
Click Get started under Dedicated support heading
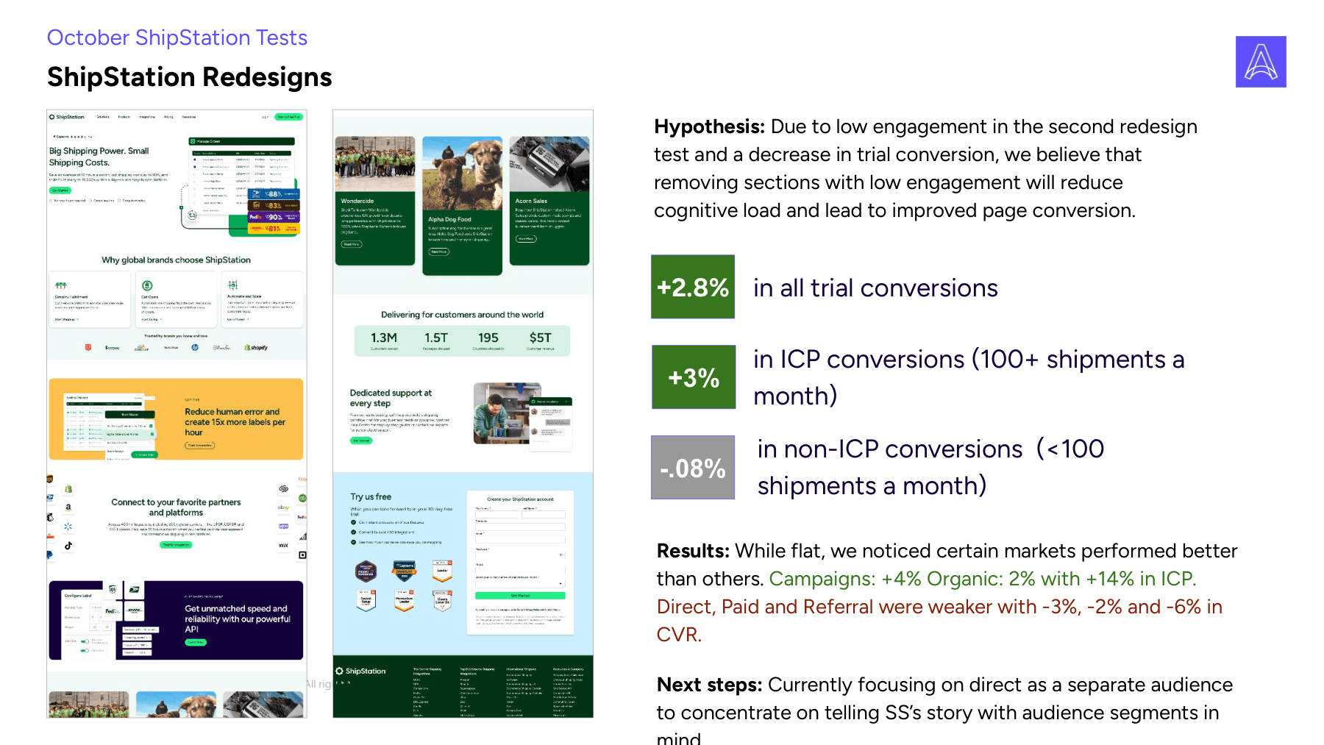click(x=361, y=441)
